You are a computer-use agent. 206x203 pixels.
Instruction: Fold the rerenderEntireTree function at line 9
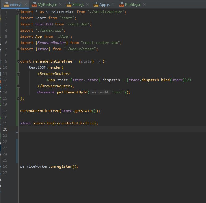tap(18, 62)
